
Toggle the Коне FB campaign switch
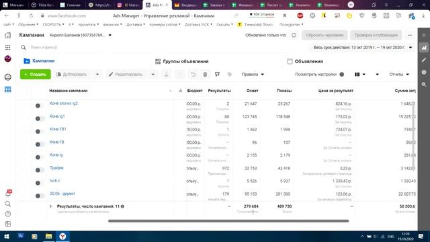click(x=40, y=145)
